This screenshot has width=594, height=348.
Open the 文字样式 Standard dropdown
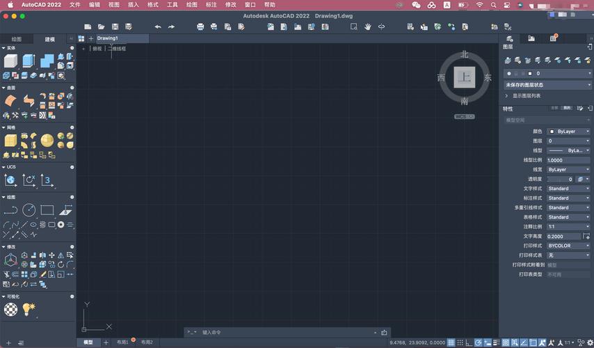click(569, 189)
